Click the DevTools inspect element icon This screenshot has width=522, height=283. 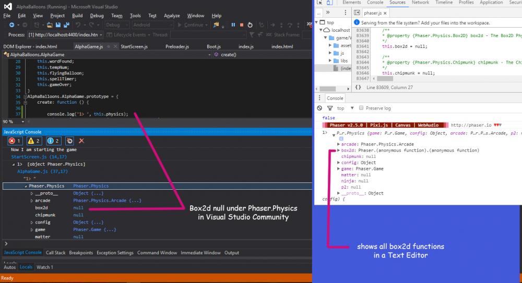pyautogui.click(x=319, y=2)
